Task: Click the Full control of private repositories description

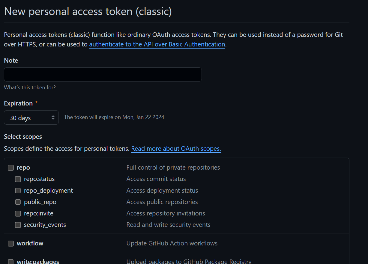Action: point(173,168)
